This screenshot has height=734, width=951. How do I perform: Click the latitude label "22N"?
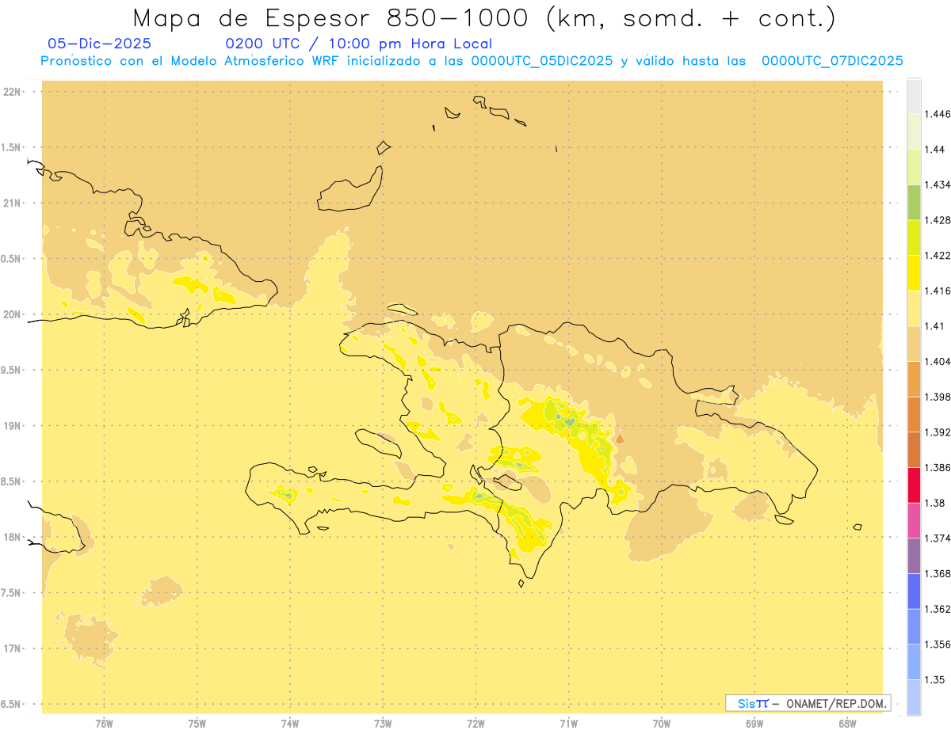click(x=12, y=92)
